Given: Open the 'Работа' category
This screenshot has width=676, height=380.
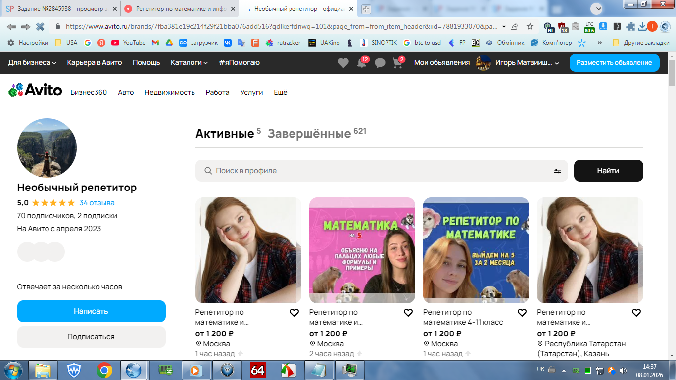Looking at the screenshot, I should pos(218,92).
